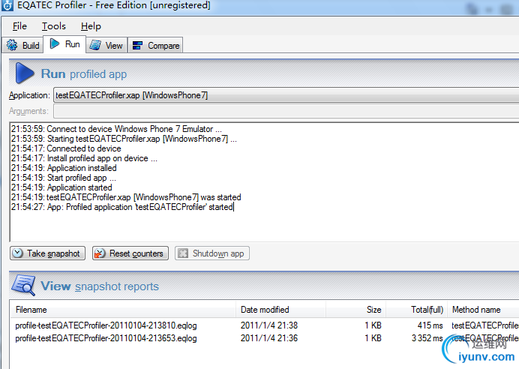Image resolution: width=519 pixels, height=369 pixels.
Task: Click the 415 ms total cell
Action: [430, 325]
